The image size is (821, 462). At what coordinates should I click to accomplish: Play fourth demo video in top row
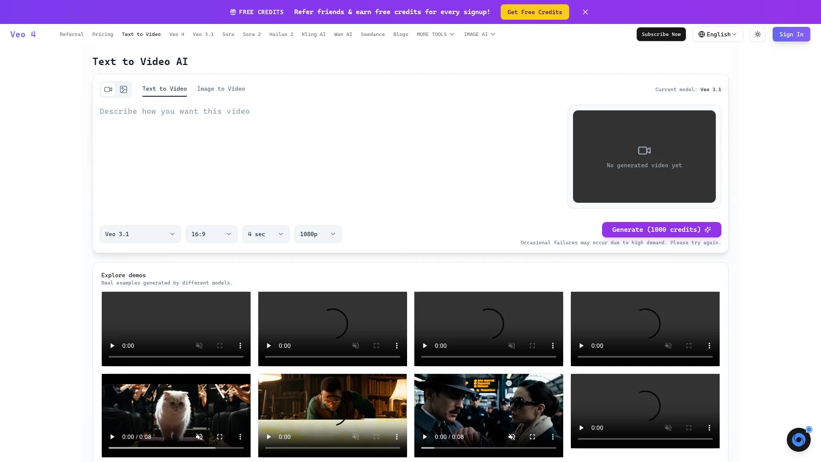click(x=581, y=346)
